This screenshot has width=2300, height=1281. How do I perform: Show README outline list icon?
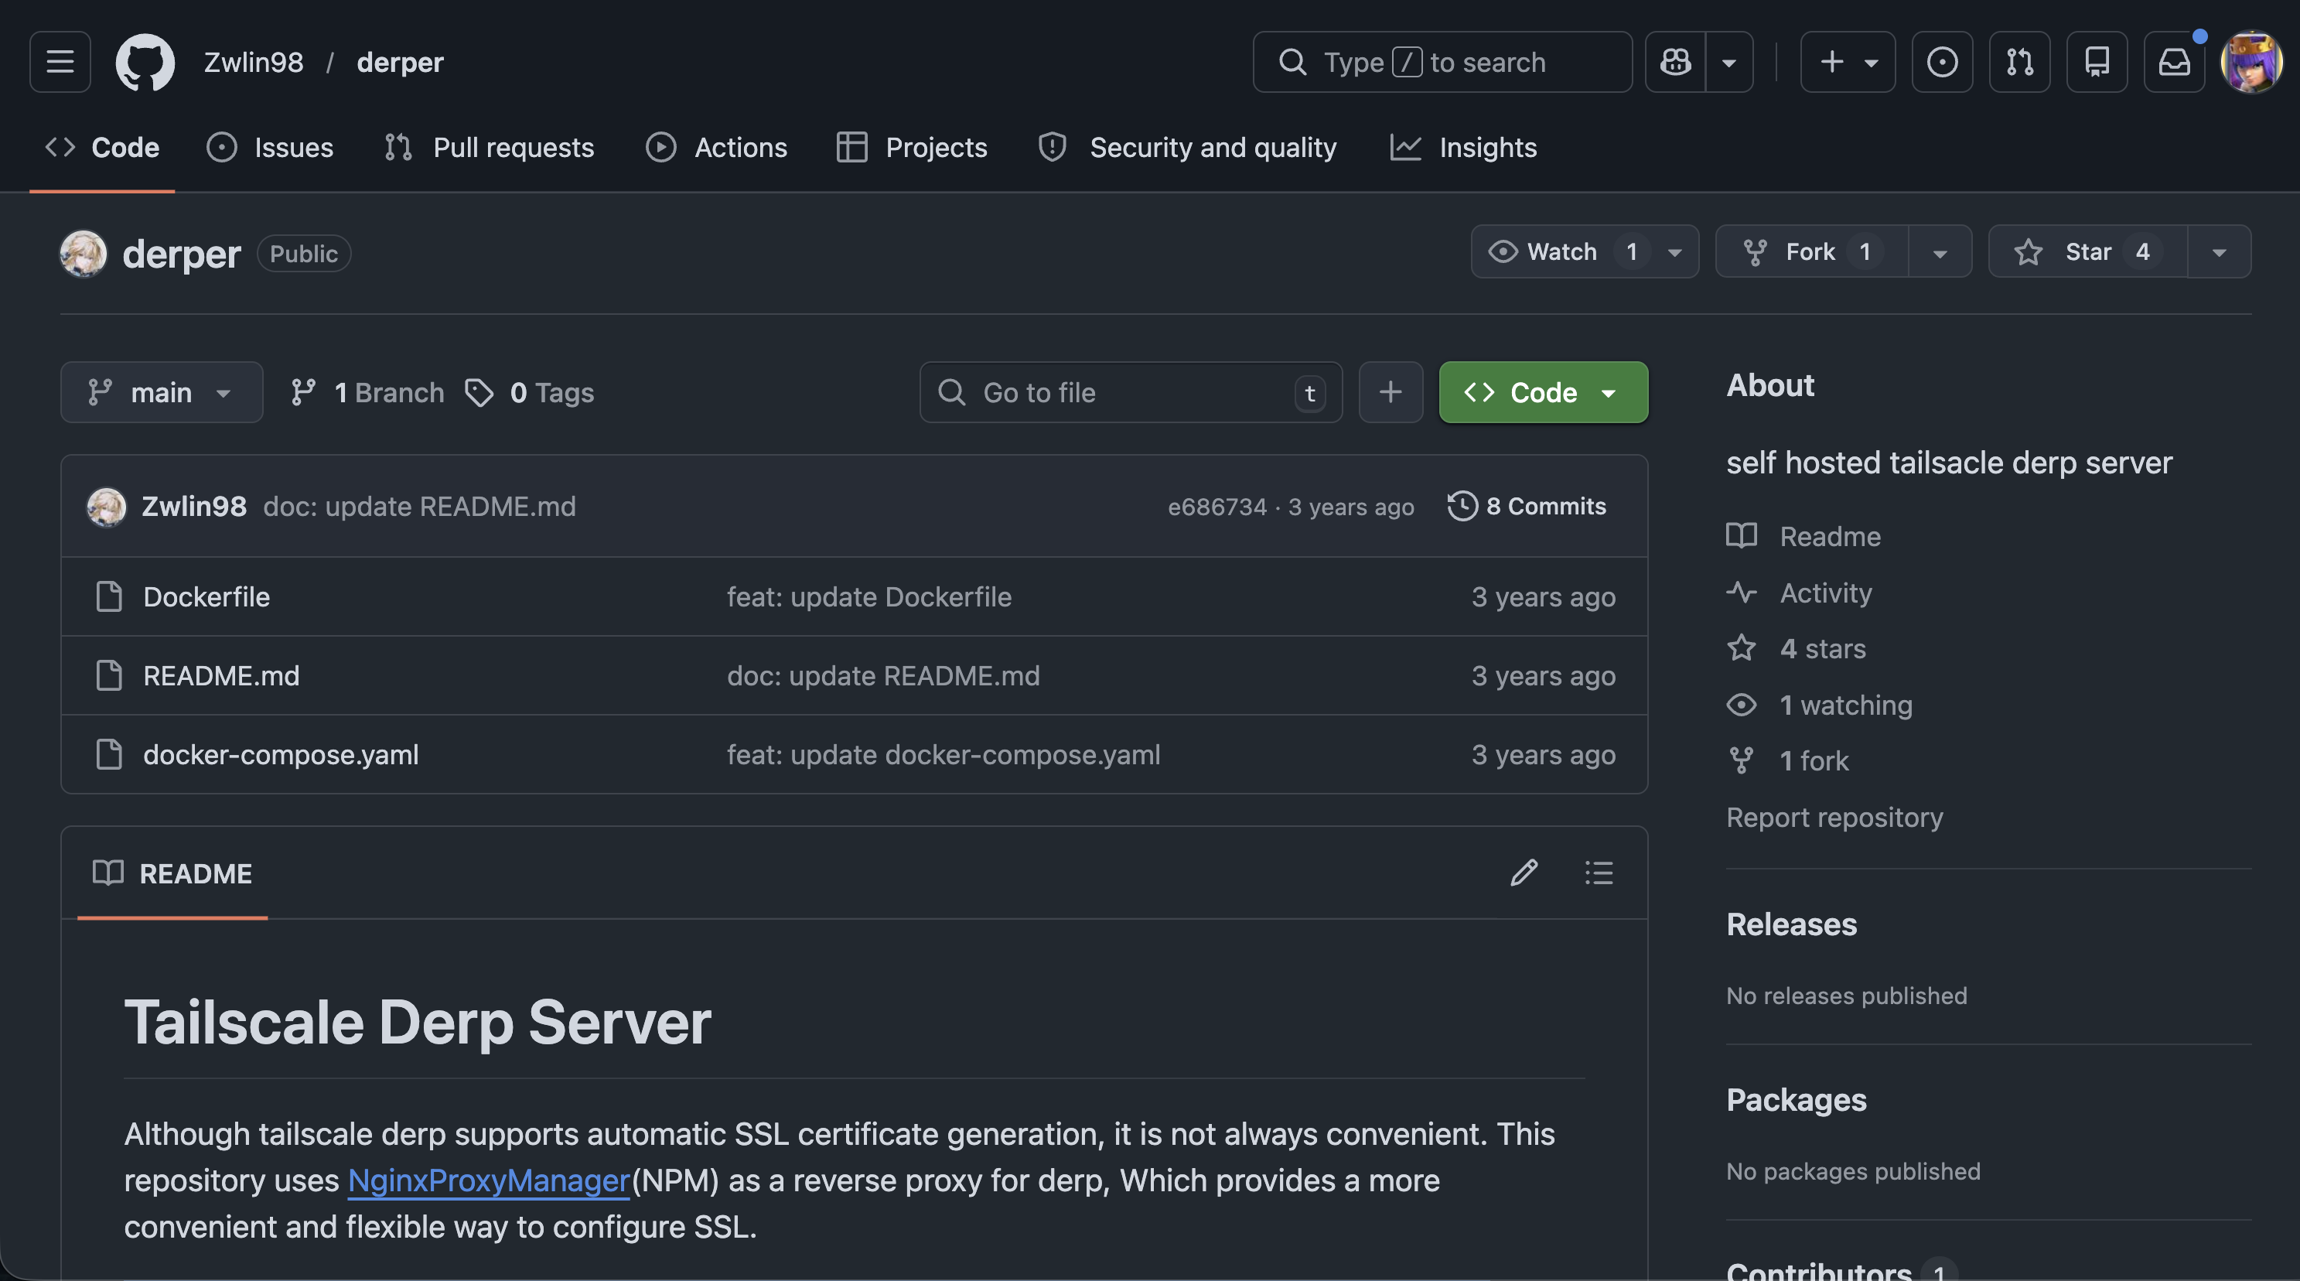tap(1599, 873)
